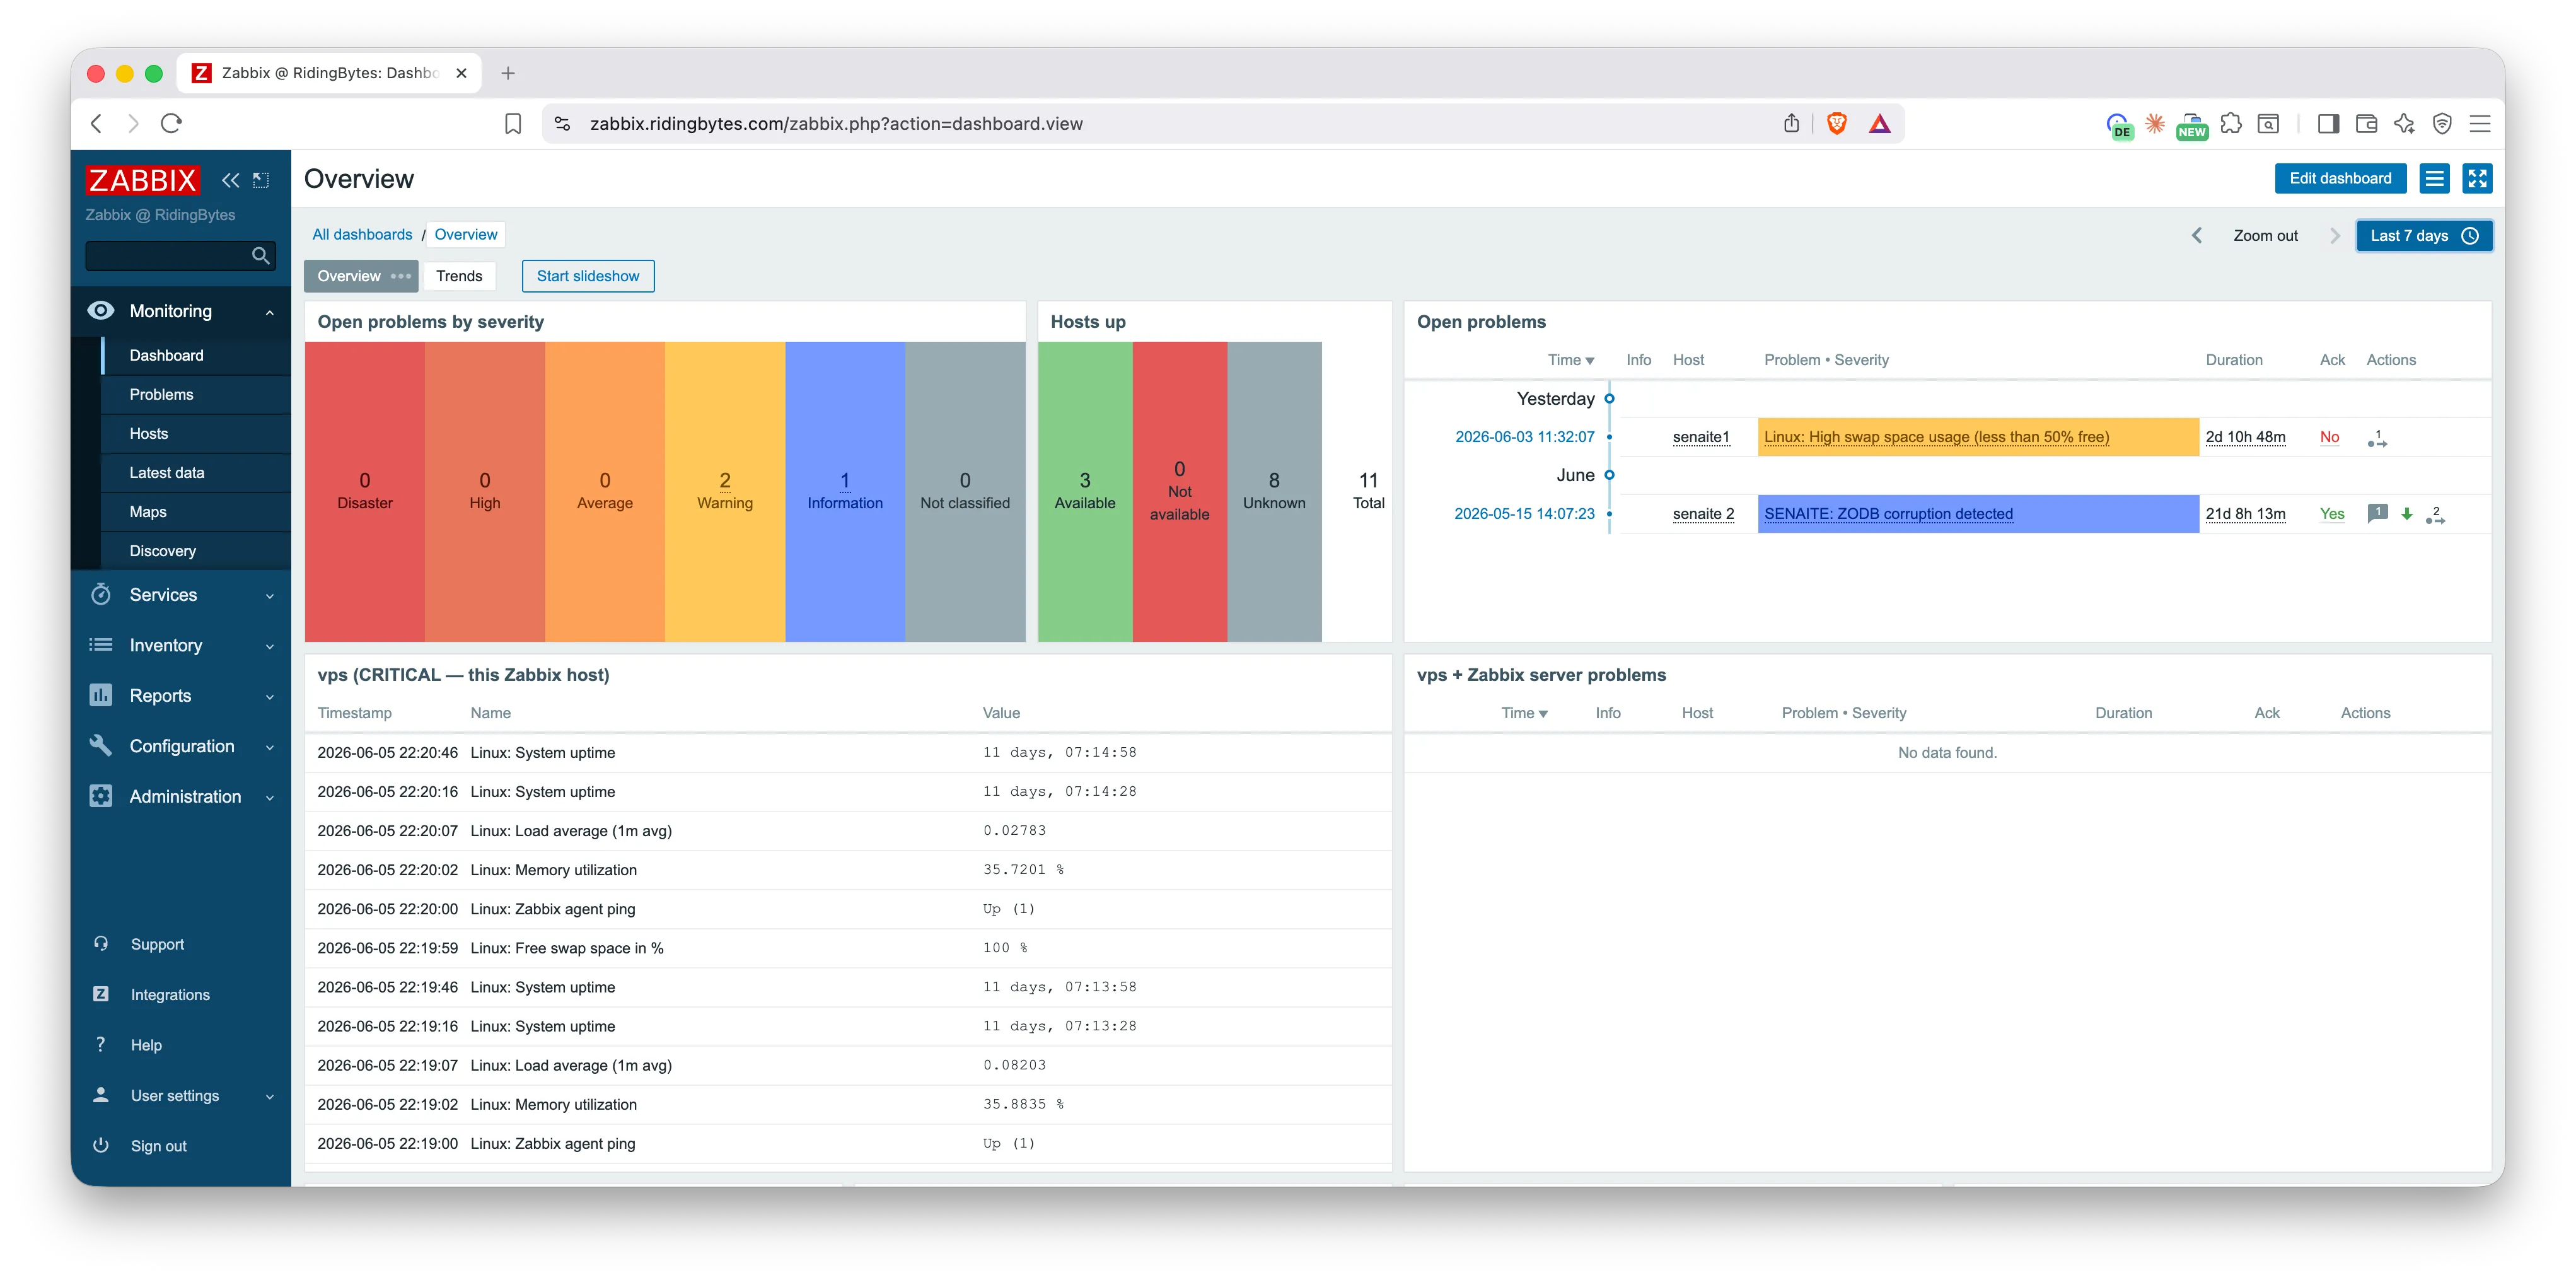Click the Reports chart icon
This screenshot has width=2576, height=1280.
click(x=101, y=695)
